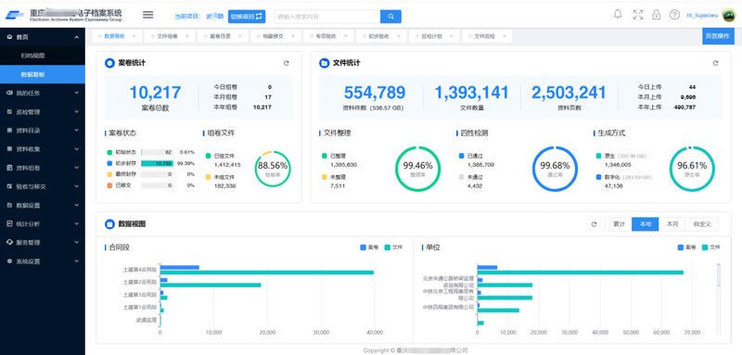The width and height of the screenshot is (742, 355).
Task: Click the 数据视图 header icon
Action: (109, 224)
